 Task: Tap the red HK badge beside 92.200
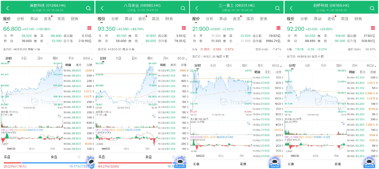[x=373, y=28]
